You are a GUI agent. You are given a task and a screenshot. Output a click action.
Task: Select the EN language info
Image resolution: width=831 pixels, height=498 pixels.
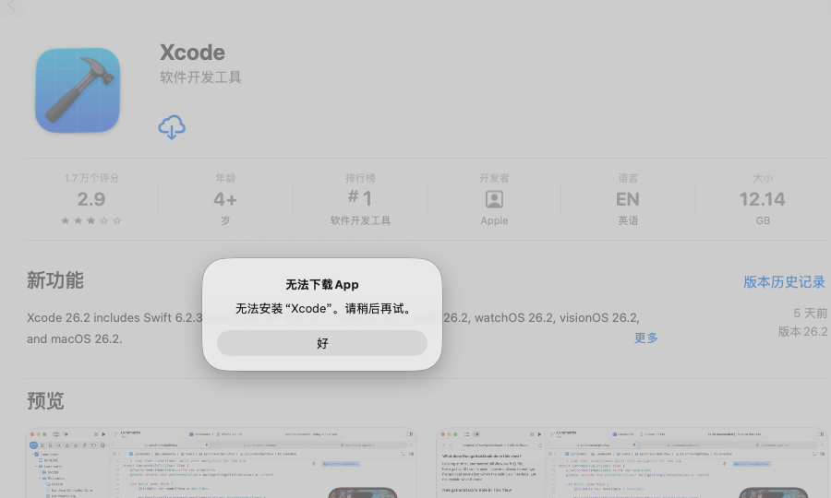click(x=628, y=199)
